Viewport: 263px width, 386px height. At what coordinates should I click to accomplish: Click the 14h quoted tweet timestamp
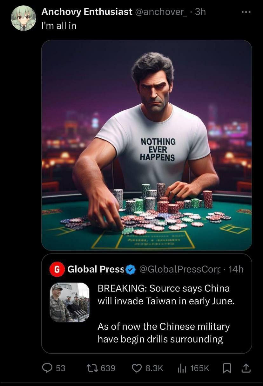[236, 269]
